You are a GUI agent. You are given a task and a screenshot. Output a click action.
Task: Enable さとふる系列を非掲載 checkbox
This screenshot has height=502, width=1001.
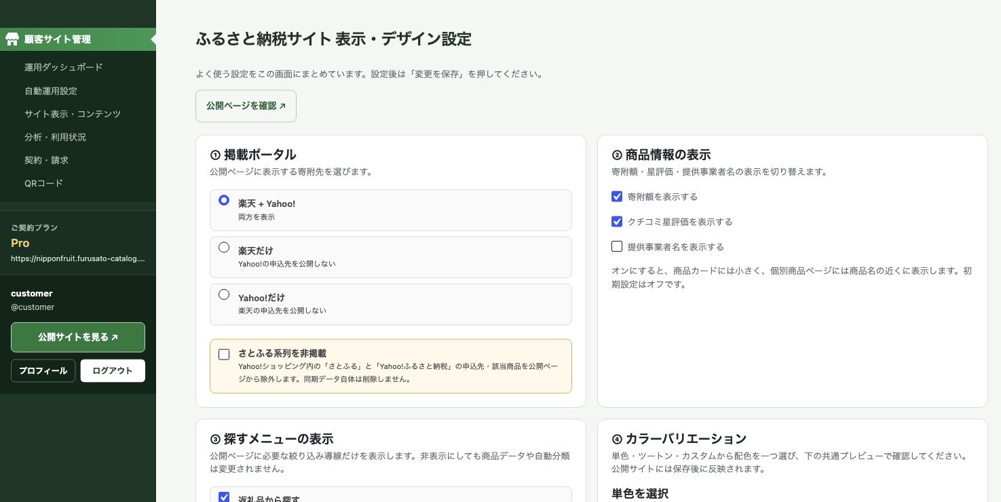pyautogui.click(x=224, y=354)
